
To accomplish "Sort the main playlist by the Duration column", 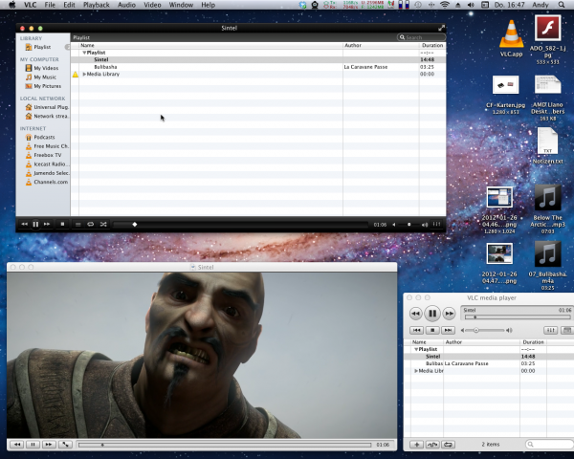I will 431,45.
